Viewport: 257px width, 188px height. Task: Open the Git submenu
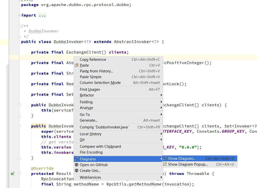coord(118,139)
